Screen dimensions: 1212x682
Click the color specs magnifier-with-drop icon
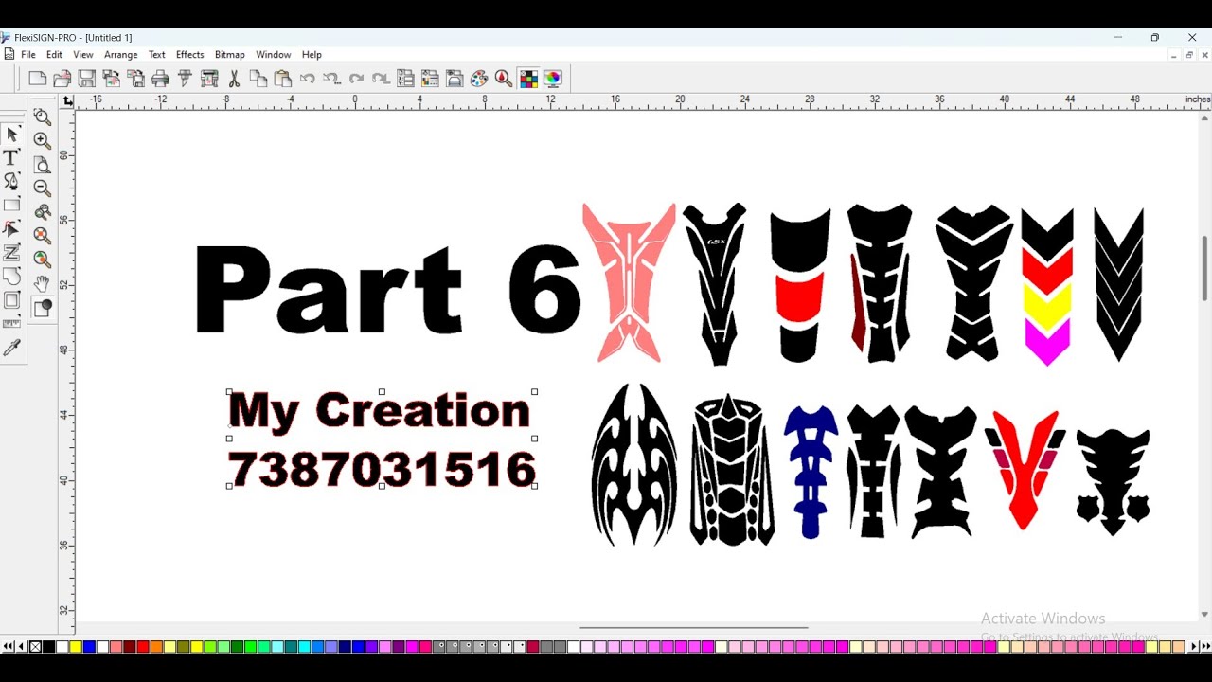(x=504, y=79)
